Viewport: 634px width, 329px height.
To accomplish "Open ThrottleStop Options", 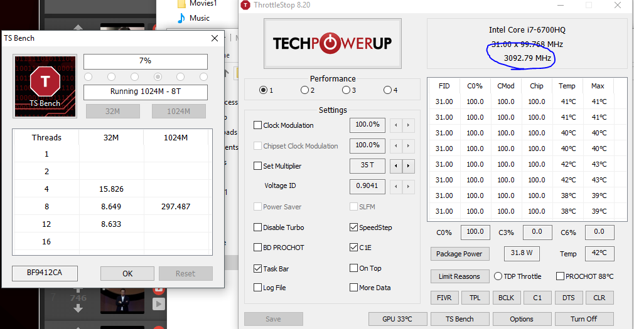I will tap(522, 319).
